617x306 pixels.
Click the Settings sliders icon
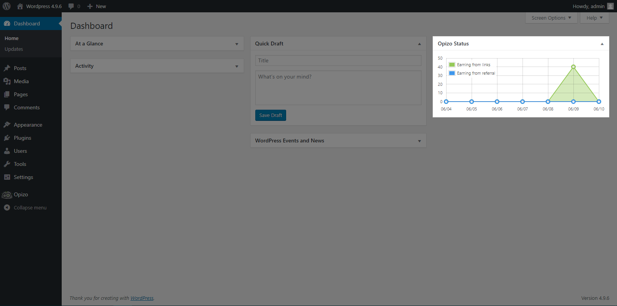[7, 177]
